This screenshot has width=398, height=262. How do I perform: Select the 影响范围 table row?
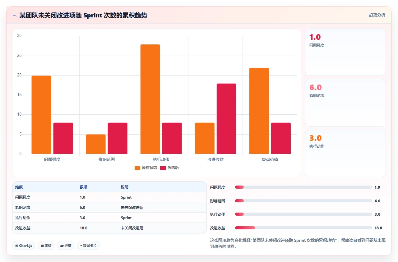(109, 207)
